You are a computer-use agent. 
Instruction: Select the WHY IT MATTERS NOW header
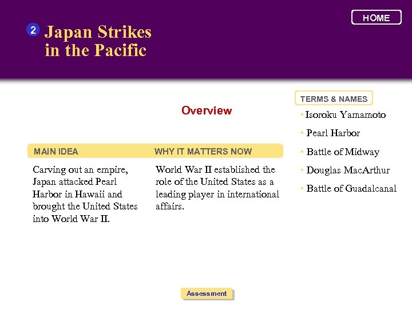(x=203, y=152)
